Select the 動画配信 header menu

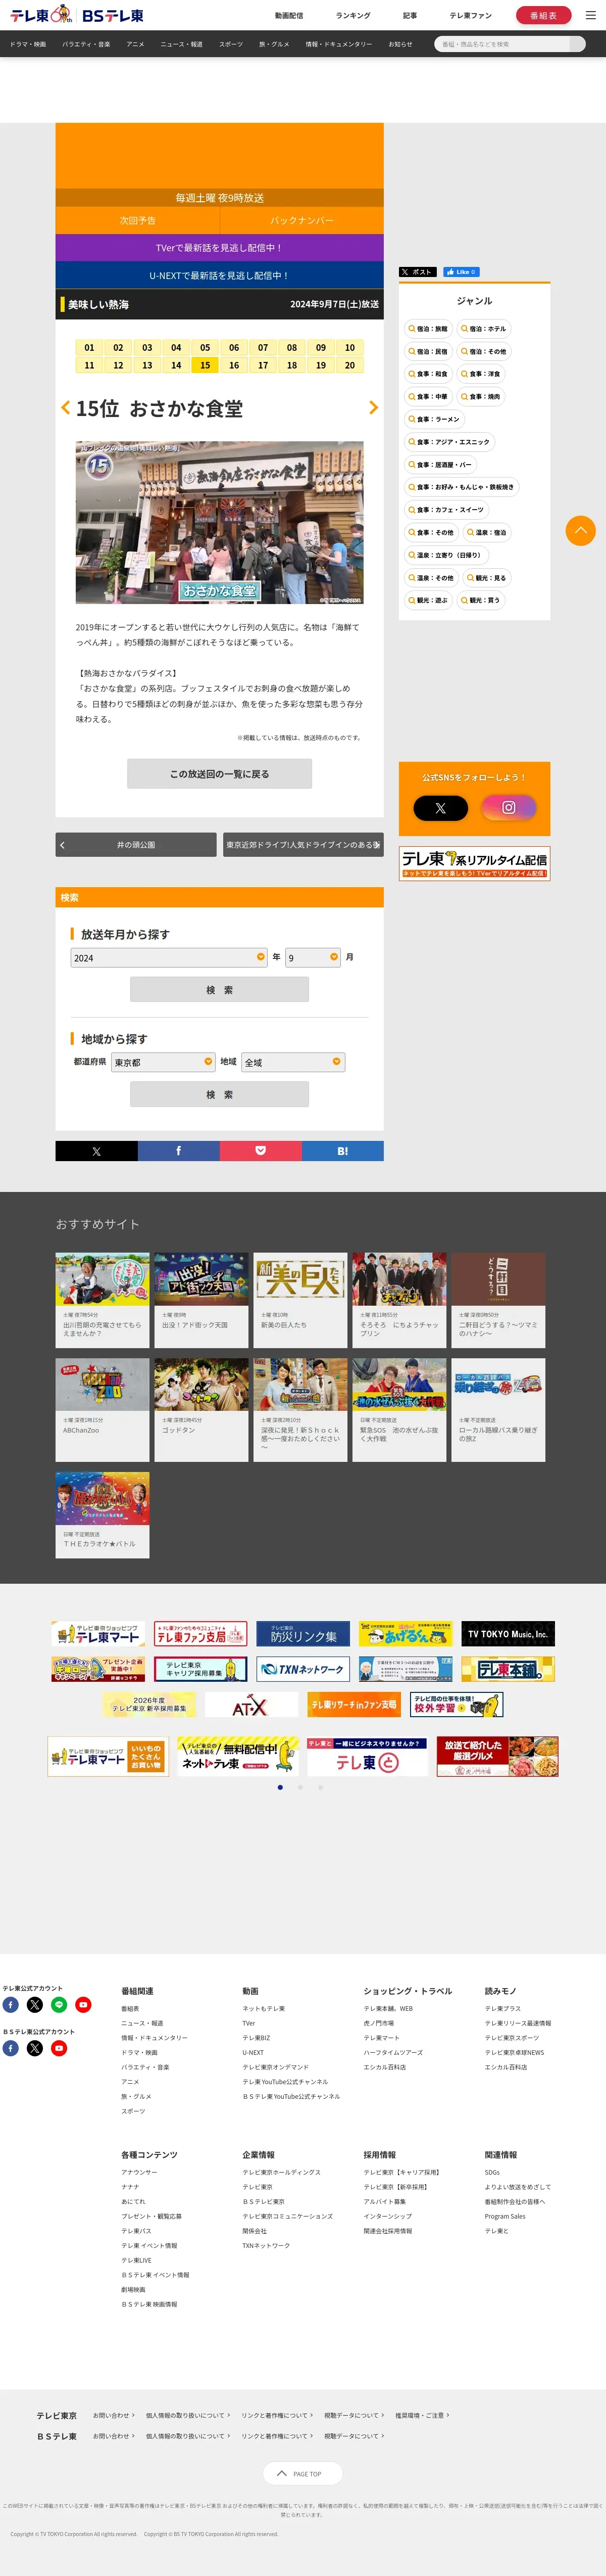pyautogui.click(x=288, y=15)
